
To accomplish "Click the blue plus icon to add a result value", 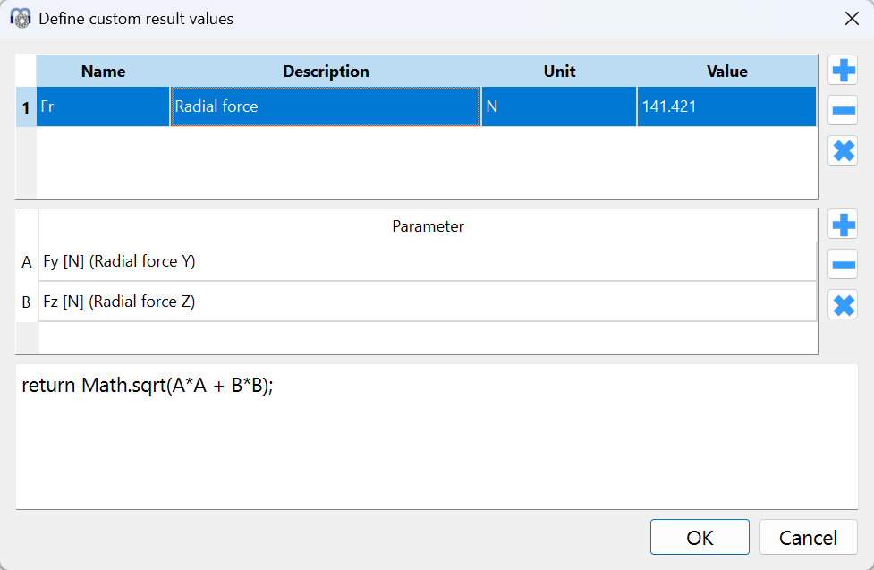I will 842,70.
